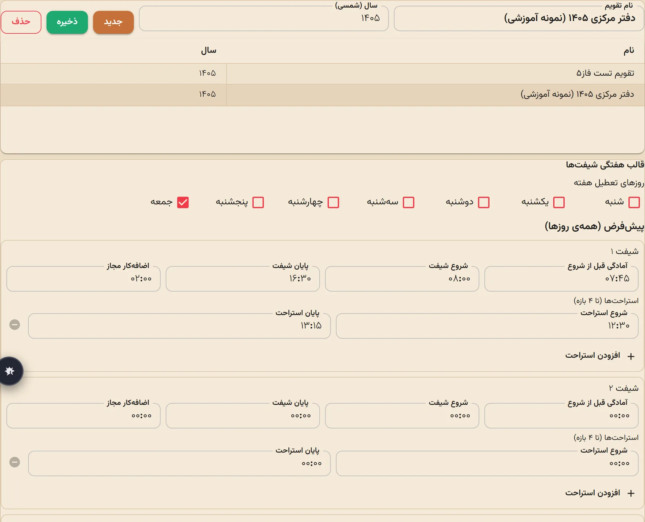Enable چهارشنبه as a weekly holiday
This screenshot has height=522, width=645.
[333, 202]
